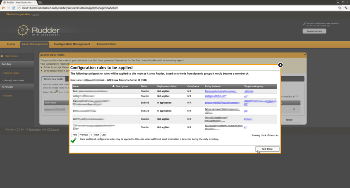350x188 pixels.
Task: Click the Refuse button
Action: click(x=289, y=120)
